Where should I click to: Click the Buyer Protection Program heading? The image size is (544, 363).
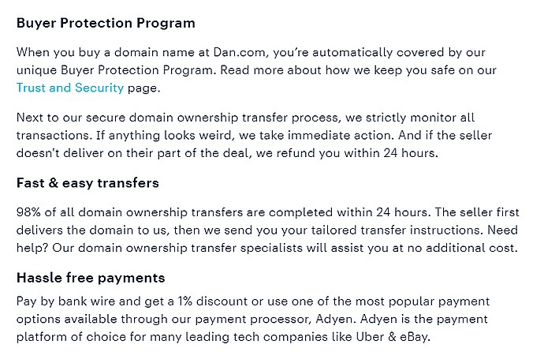106,23
